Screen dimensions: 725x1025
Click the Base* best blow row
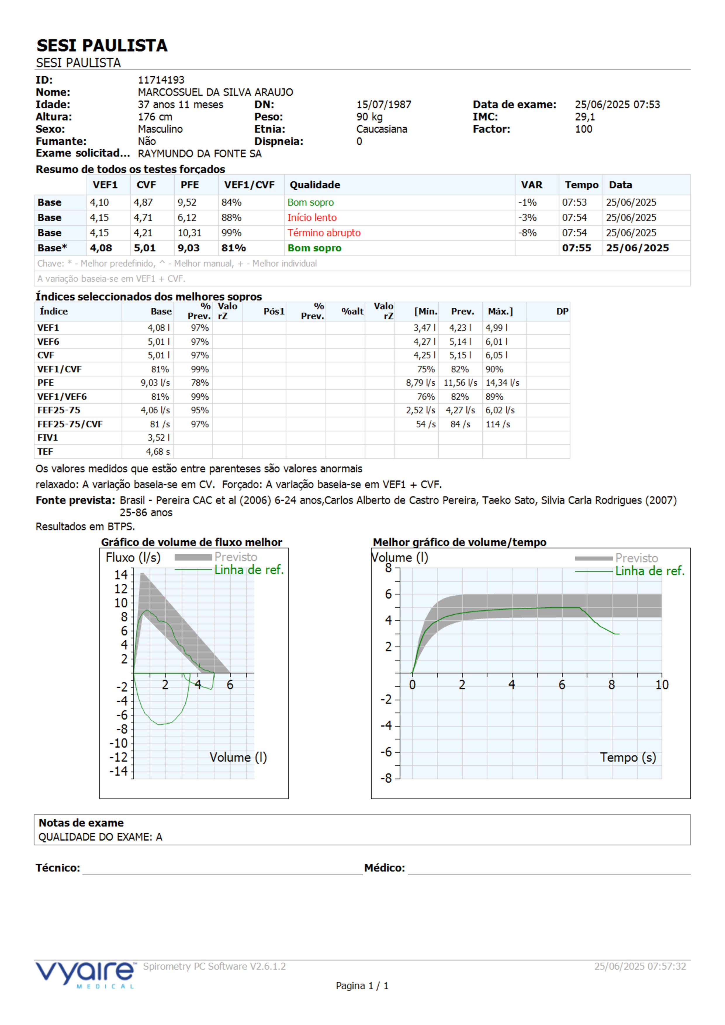tap(362, 248)
